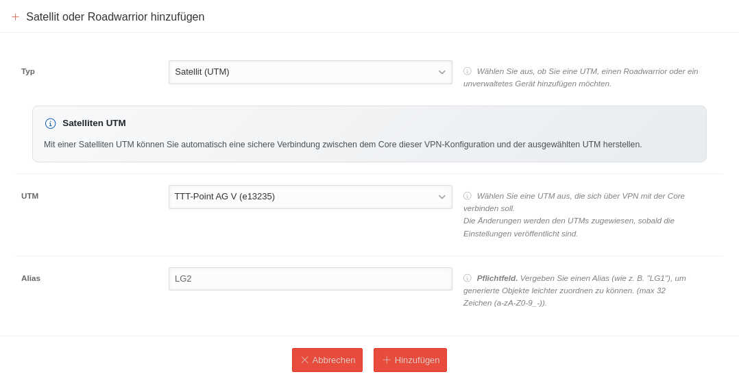This screenshot has height=383, width=739.
Task: Click the Alias field label
Action: (31, 278)
